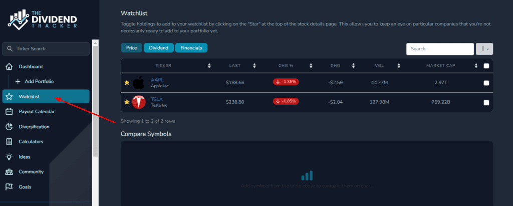Click the 44.77M volume value
513x206 pixels.
pyautogui.click(x=380, y=83)
